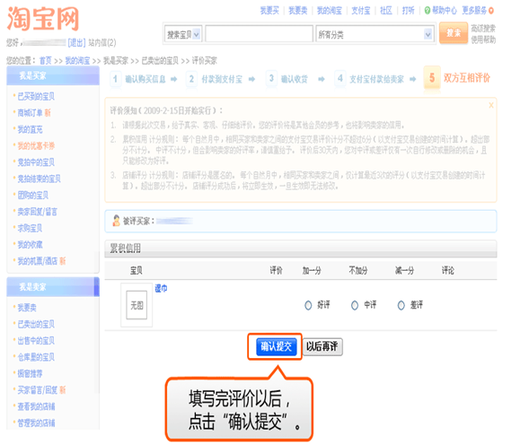Click the 我是买家 sidebar header

click(x=53, y=76)
